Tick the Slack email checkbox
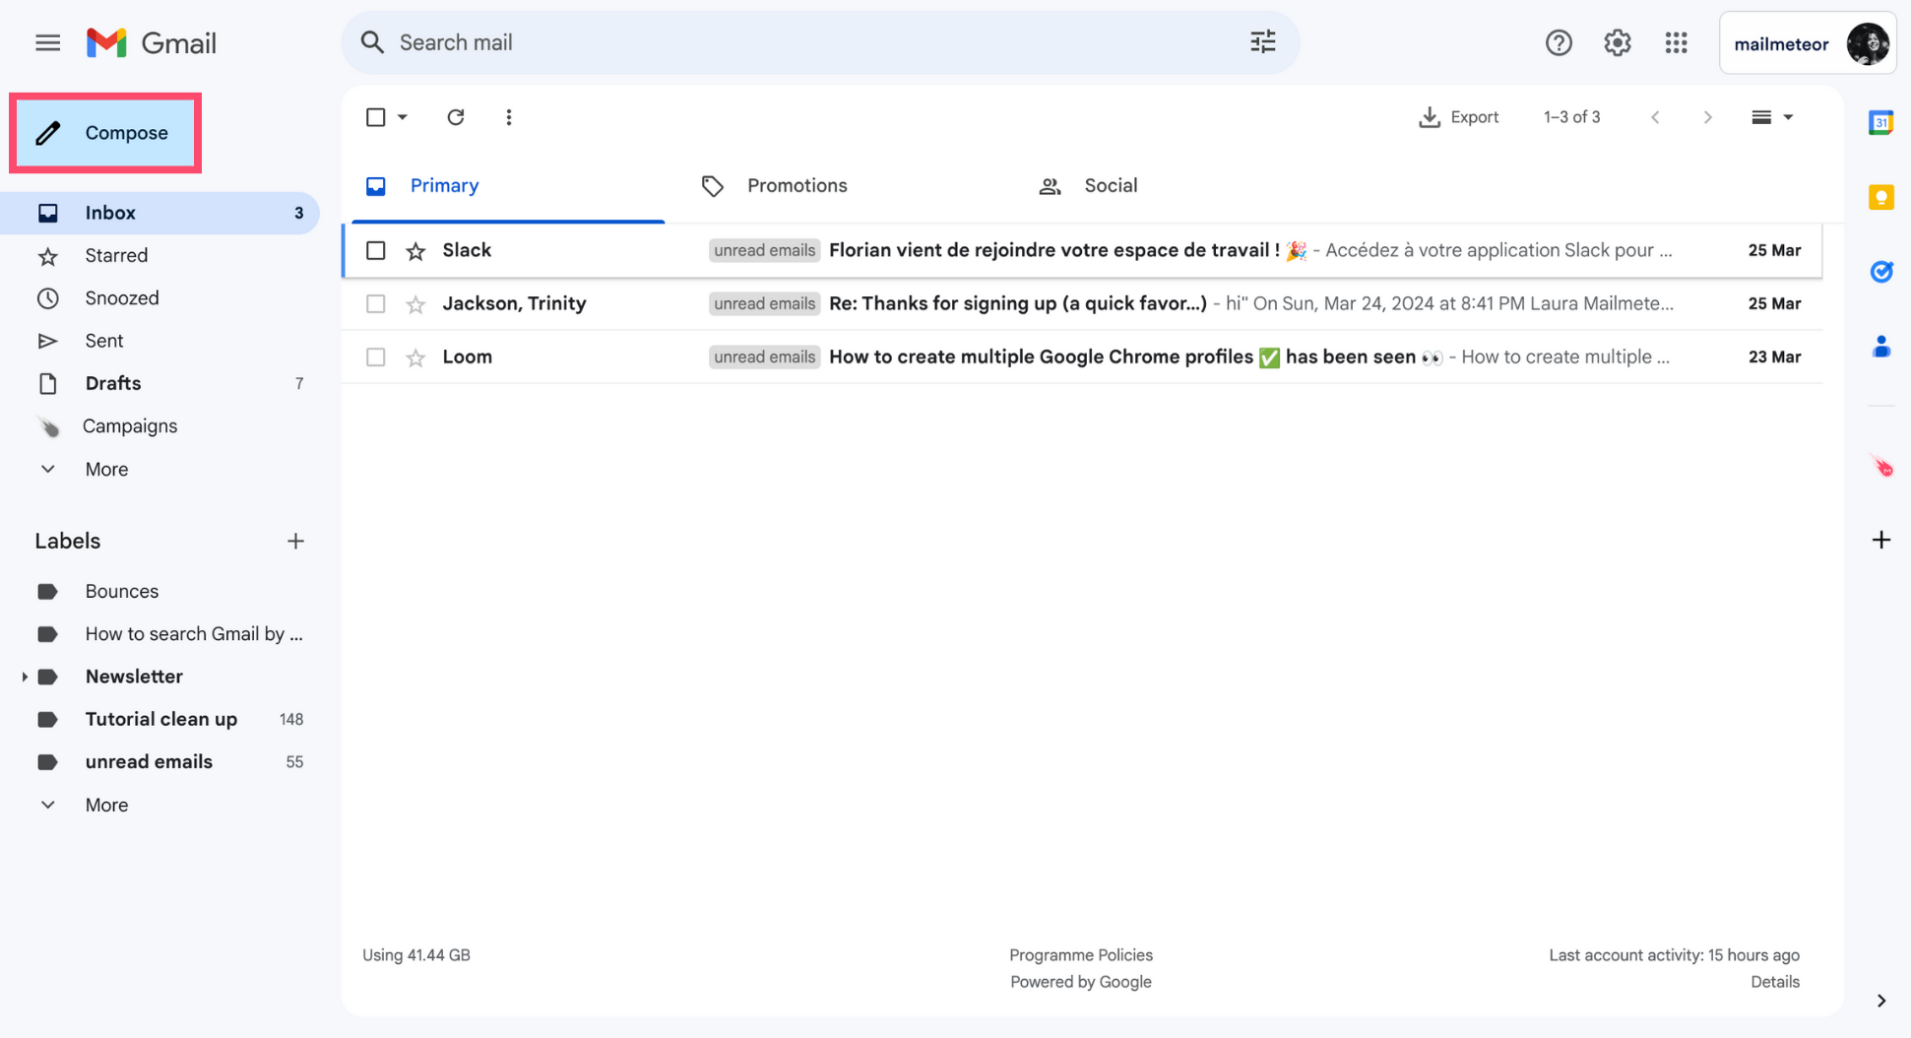Image resolution: width=1911 pixels, height=1038 pixels. pyautogui.click(x=375, y=250)
